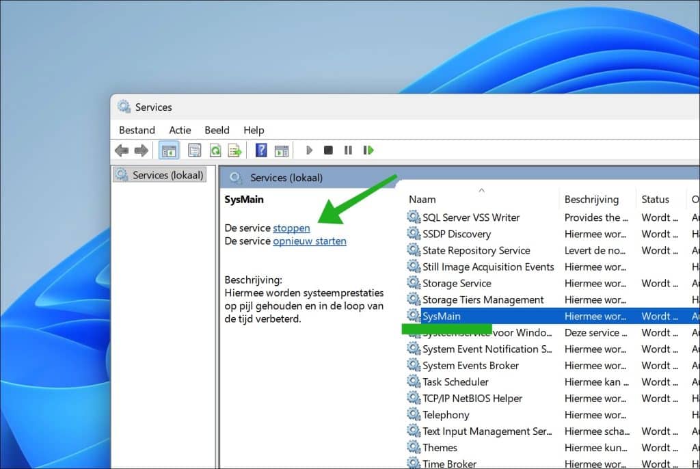Open Help via the question mark icon
The image size is (700, 469).
click(x=260, y=150)
